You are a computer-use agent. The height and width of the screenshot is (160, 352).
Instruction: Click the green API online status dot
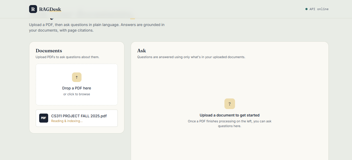(306, 9)
